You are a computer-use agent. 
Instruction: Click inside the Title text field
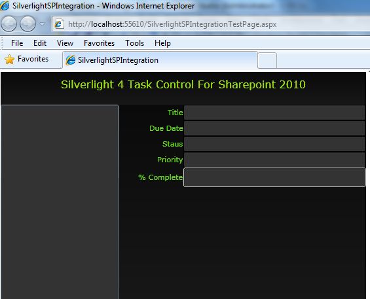[274, 113]
